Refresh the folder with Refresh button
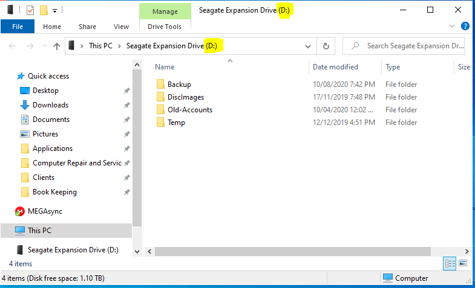The width and height of the screenshot is (475, 288). 326,46
